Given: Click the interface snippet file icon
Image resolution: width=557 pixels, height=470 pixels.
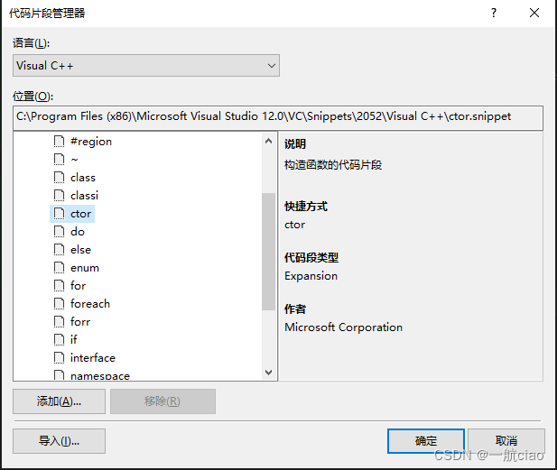Looking at the screenshot, I should point(59,358).
